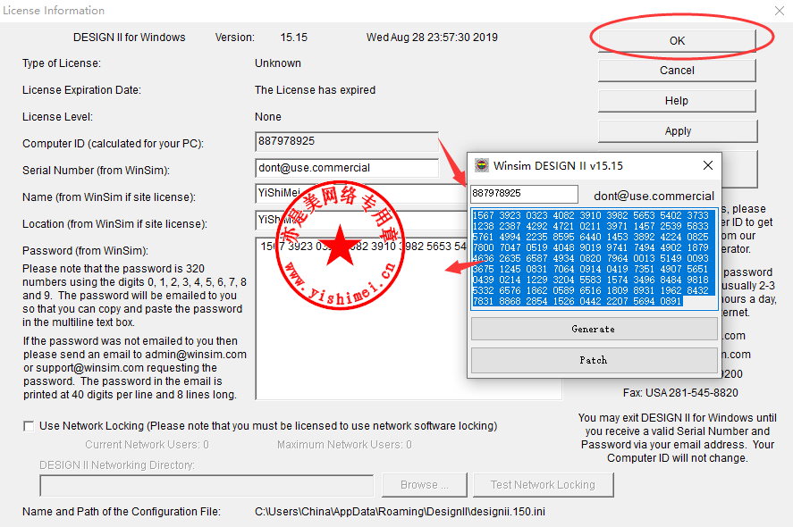Click the version number '15.15'
The image size is (793, 527).
(x=294, y=38)
